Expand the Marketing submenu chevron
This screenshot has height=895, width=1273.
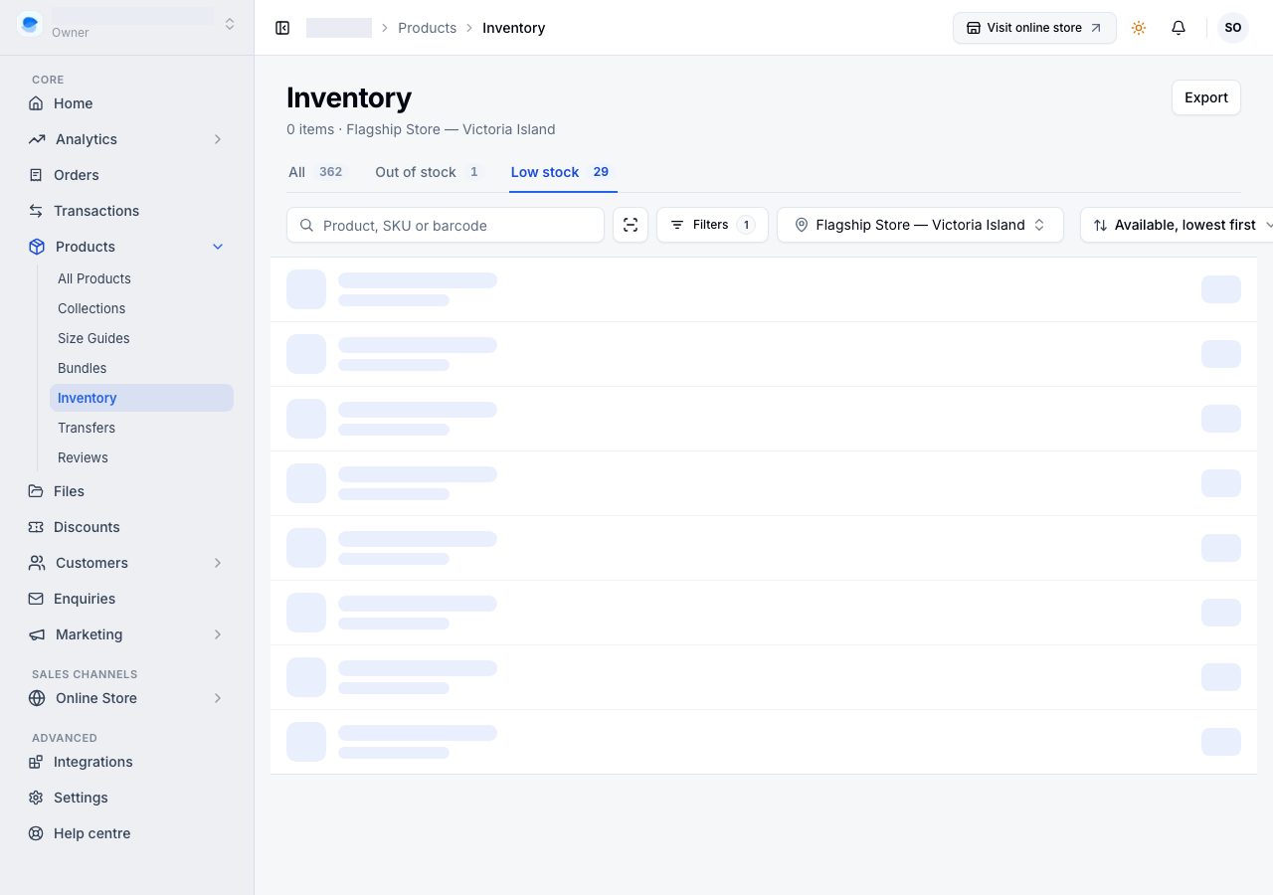(x=218, y=634)
